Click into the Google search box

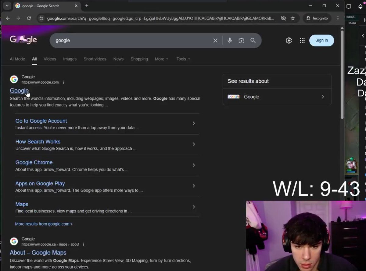(131, 40)
